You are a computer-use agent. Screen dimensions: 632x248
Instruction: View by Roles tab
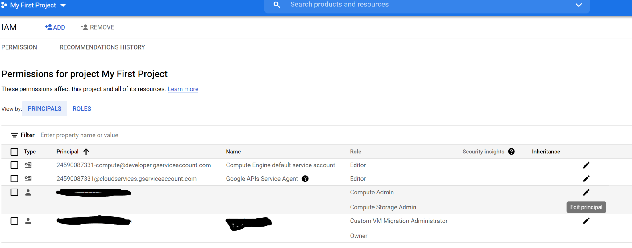point(82,109)
